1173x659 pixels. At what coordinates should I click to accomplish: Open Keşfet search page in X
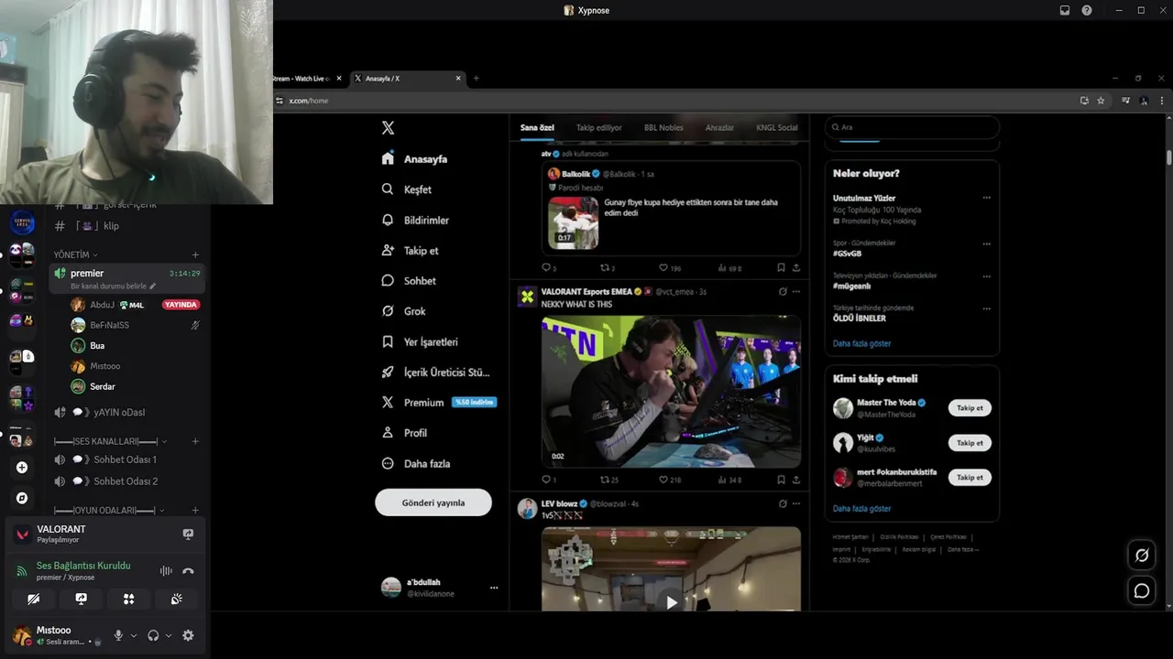[407, 189]
